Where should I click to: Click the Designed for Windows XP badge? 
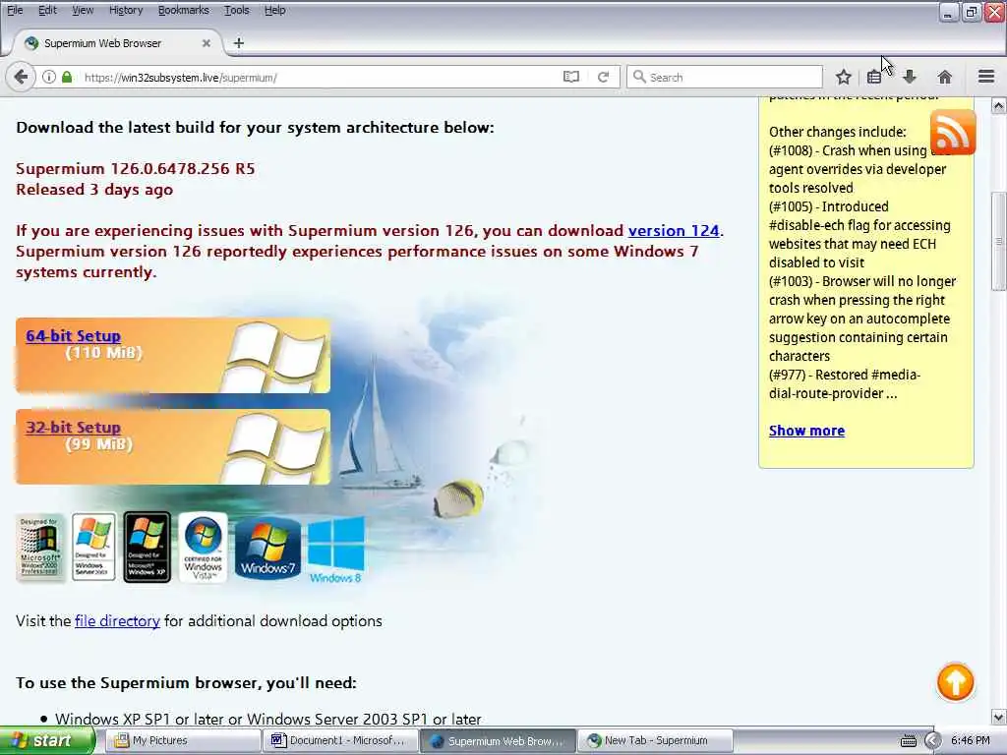pos(148,547)
